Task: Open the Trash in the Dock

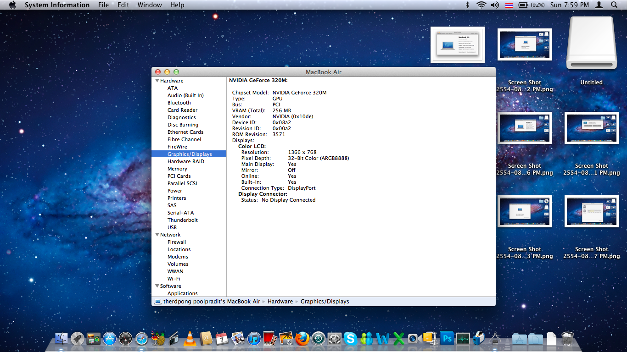Action: click(567, 339)
